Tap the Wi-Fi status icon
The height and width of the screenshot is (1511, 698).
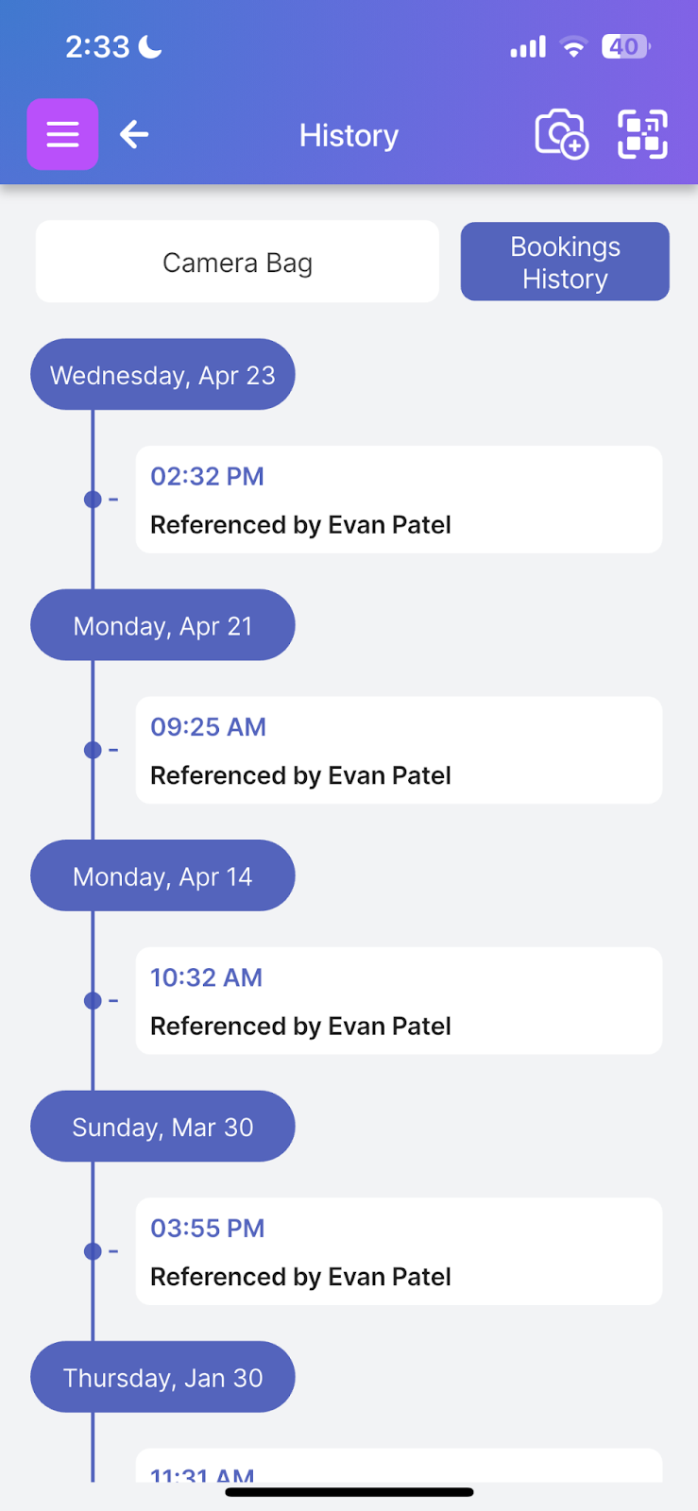pyautogui.click(x=573, y=47)
